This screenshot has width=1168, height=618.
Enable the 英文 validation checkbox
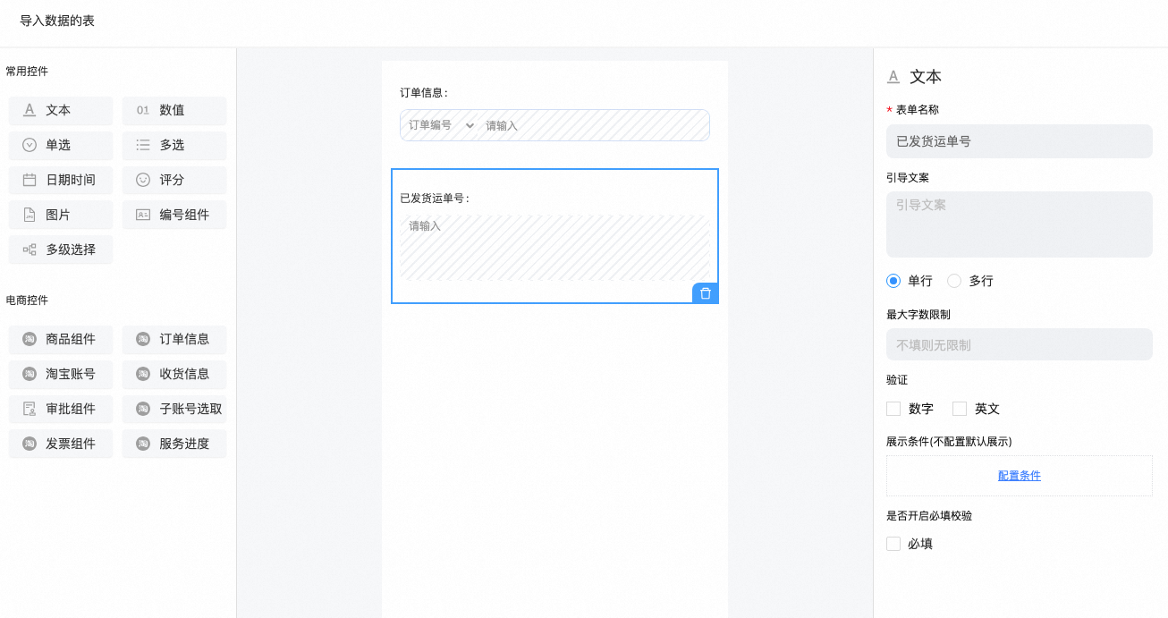960,409
